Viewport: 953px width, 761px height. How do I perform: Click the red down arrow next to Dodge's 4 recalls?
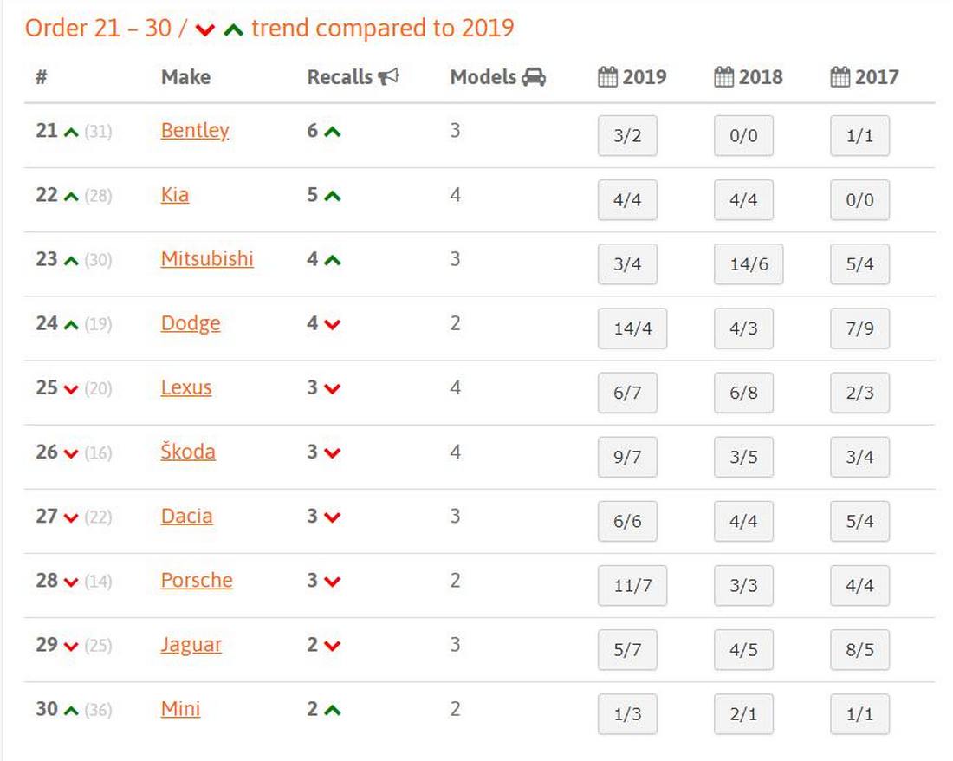(x=333, y=325)
